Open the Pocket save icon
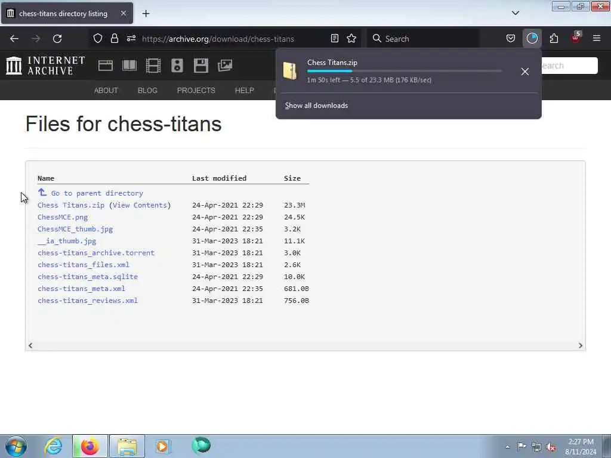611x458 pixels. pos(511,39)
